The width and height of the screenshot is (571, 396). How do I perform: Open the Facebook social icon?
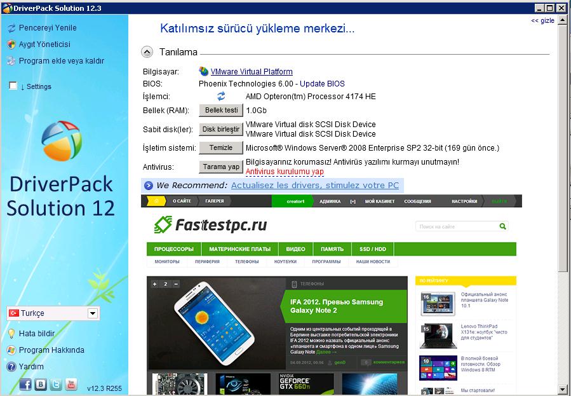click(25, 385)
